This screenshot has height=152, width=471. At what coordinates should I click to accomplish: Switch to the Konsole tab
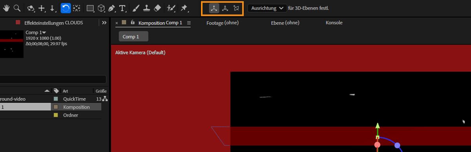coord(334,23)
